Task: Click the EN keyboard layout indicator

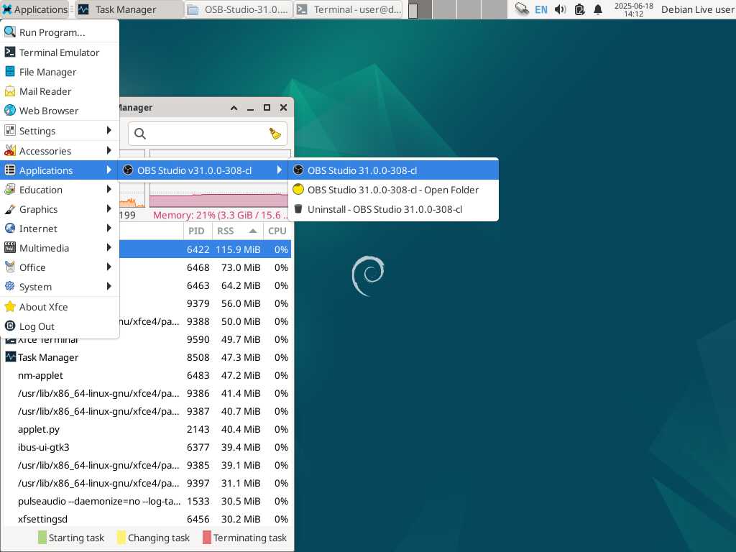Action: [x=540, y=9]
